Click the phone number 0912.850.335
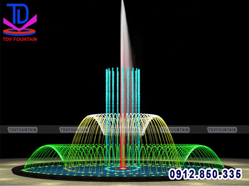249x186 pixels. pyautogui.click(x=205, y=174)
